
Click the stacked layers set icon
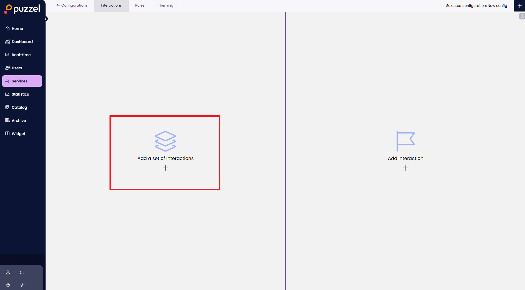point(165,141)
